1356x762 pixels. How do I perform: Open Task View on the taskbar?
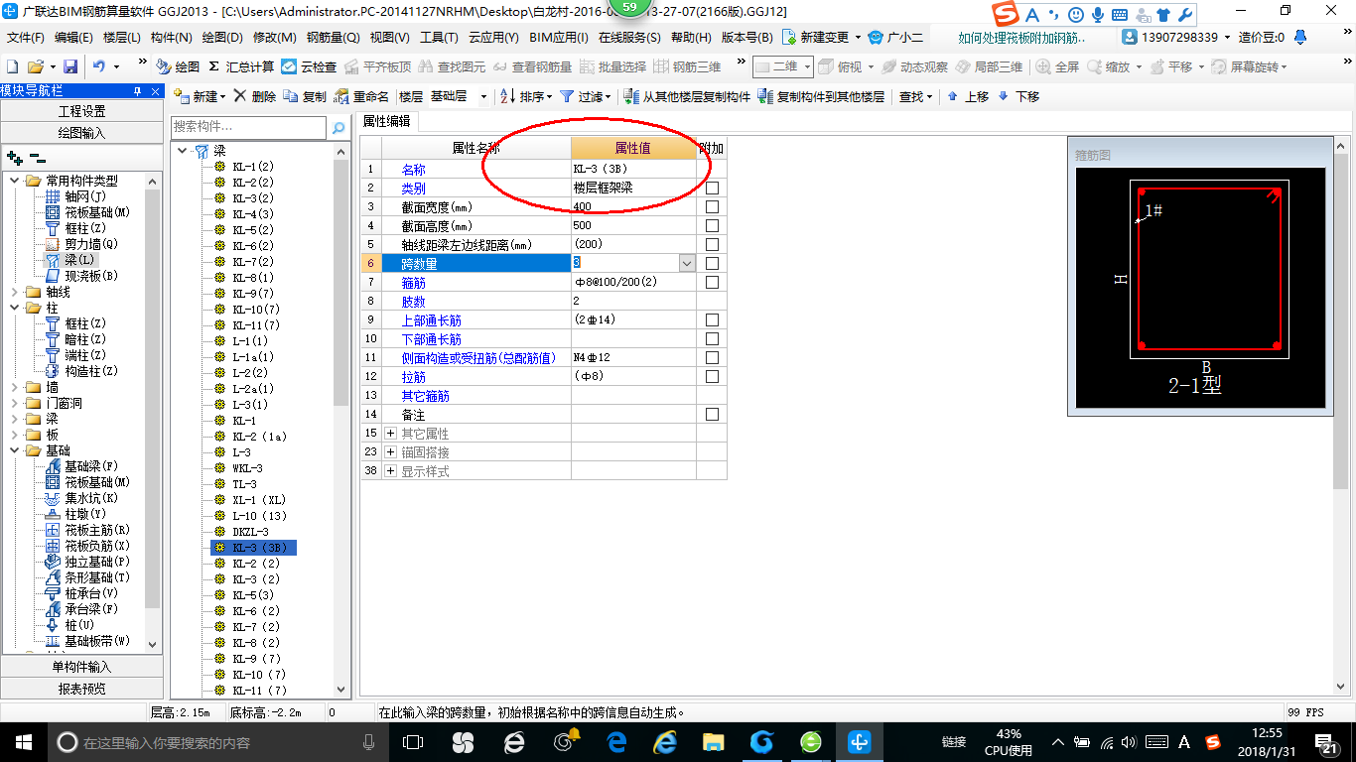[413, 741]
